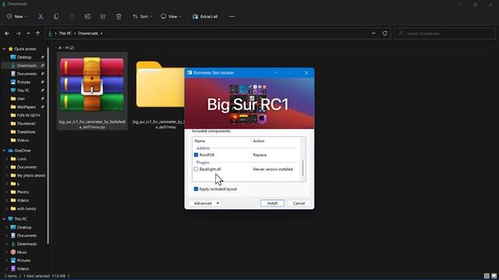This screenshot has width=499, height=280.
Task: Go back with the left arrow
Action: (x=7, y=33)
